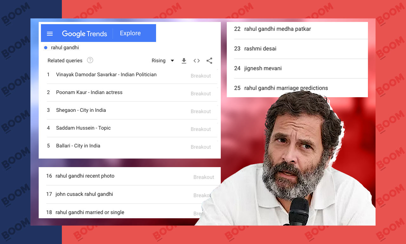Open Shegaon - City in India query

tap(81, 110)
